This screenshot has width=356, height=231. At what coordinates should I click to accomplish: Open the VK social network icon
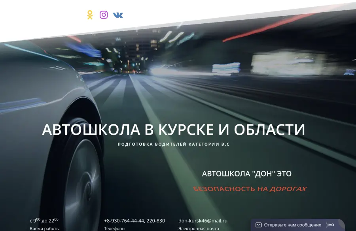118,15
